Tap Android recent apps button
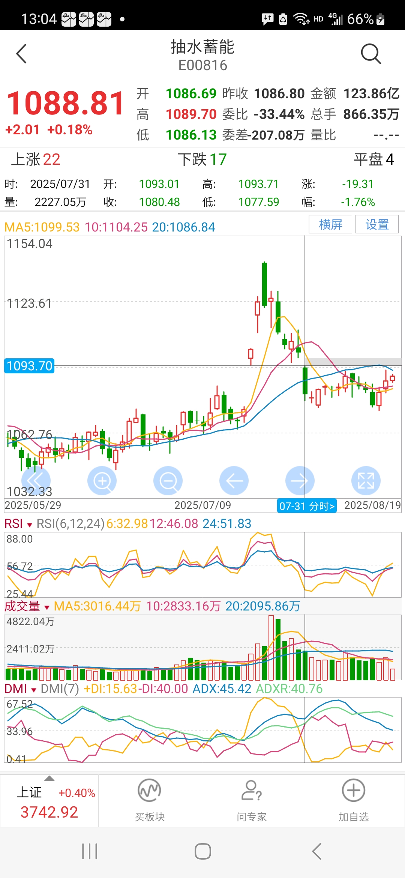The height and width of the screenshot is (878, 405). point(90,851)
